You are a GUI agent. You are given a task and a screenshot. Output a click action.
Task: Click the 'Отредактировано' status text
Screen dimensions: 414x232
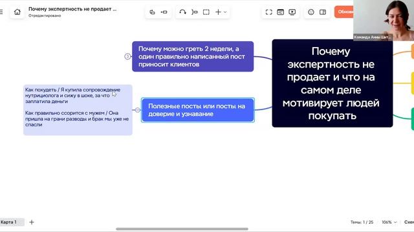coord(45,15)
